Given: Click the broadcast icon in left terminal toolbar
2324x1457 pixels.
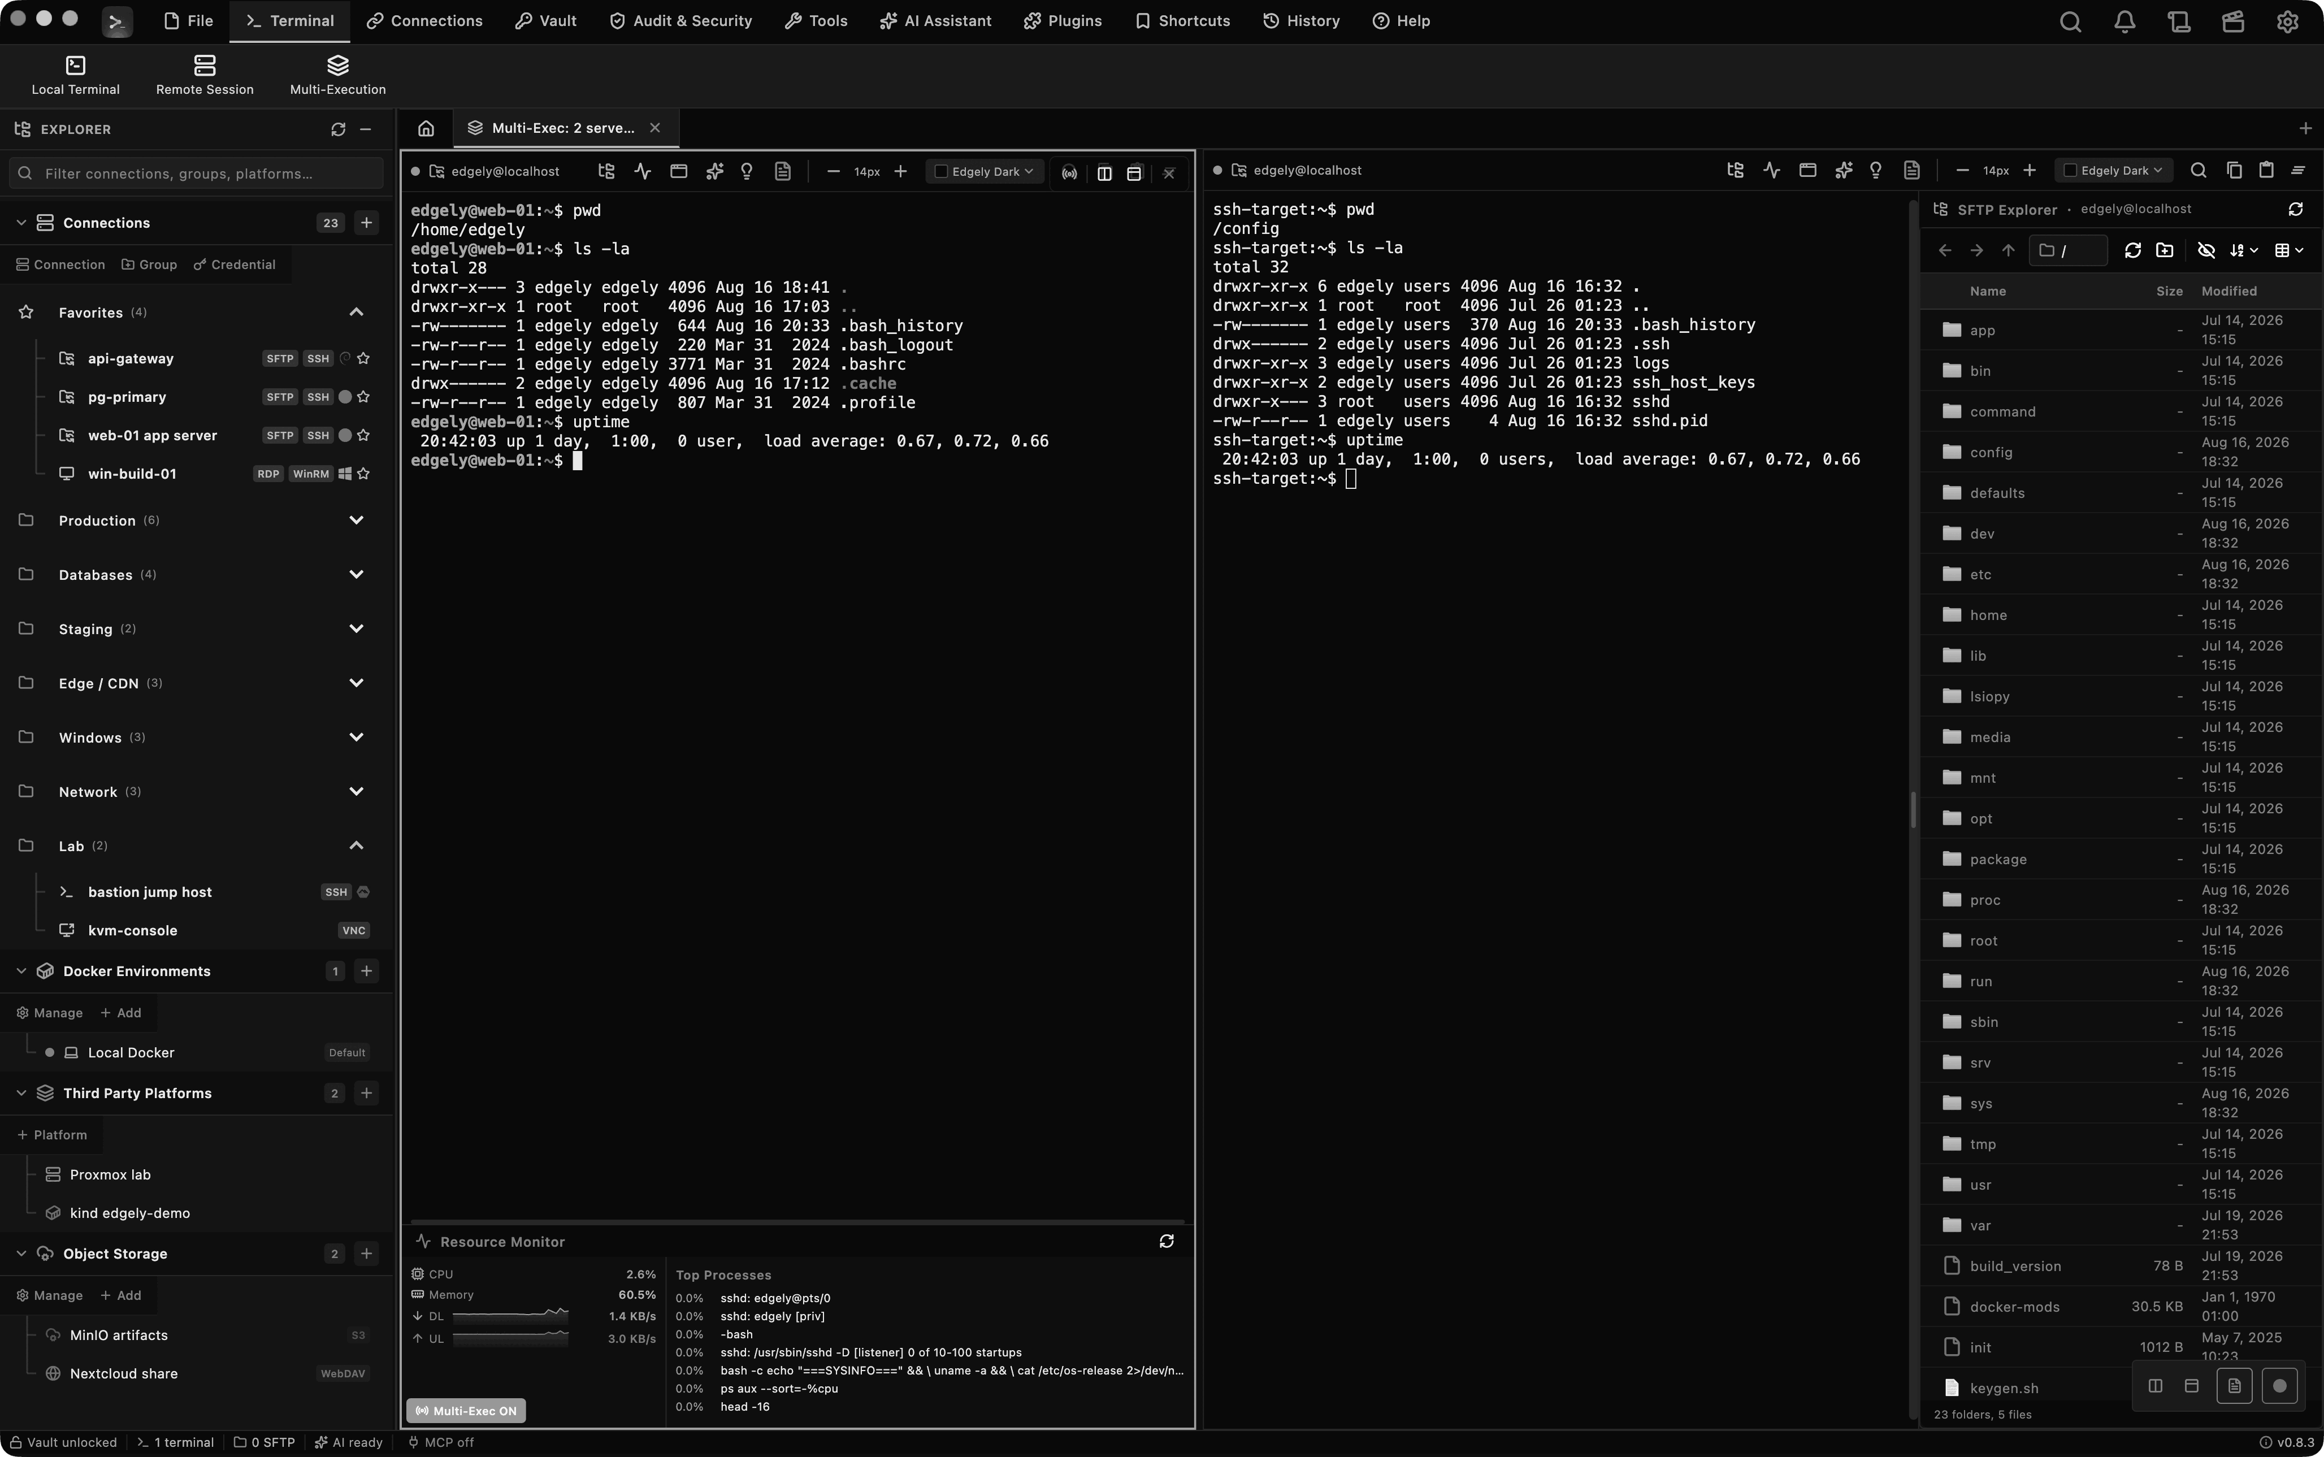Looking at the screenshot, I should [1069, 174].
